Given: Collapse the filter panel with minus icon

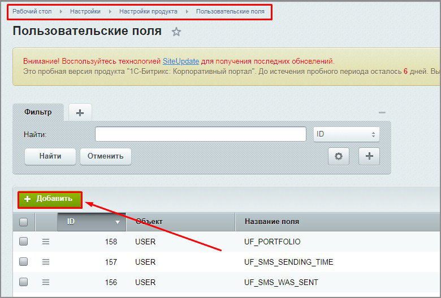Looking at the screenshot, I should tap(382, 113).
